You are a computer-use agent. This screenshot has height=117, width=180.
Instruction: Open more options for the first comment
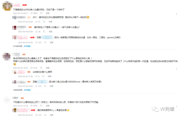[177, 14]
